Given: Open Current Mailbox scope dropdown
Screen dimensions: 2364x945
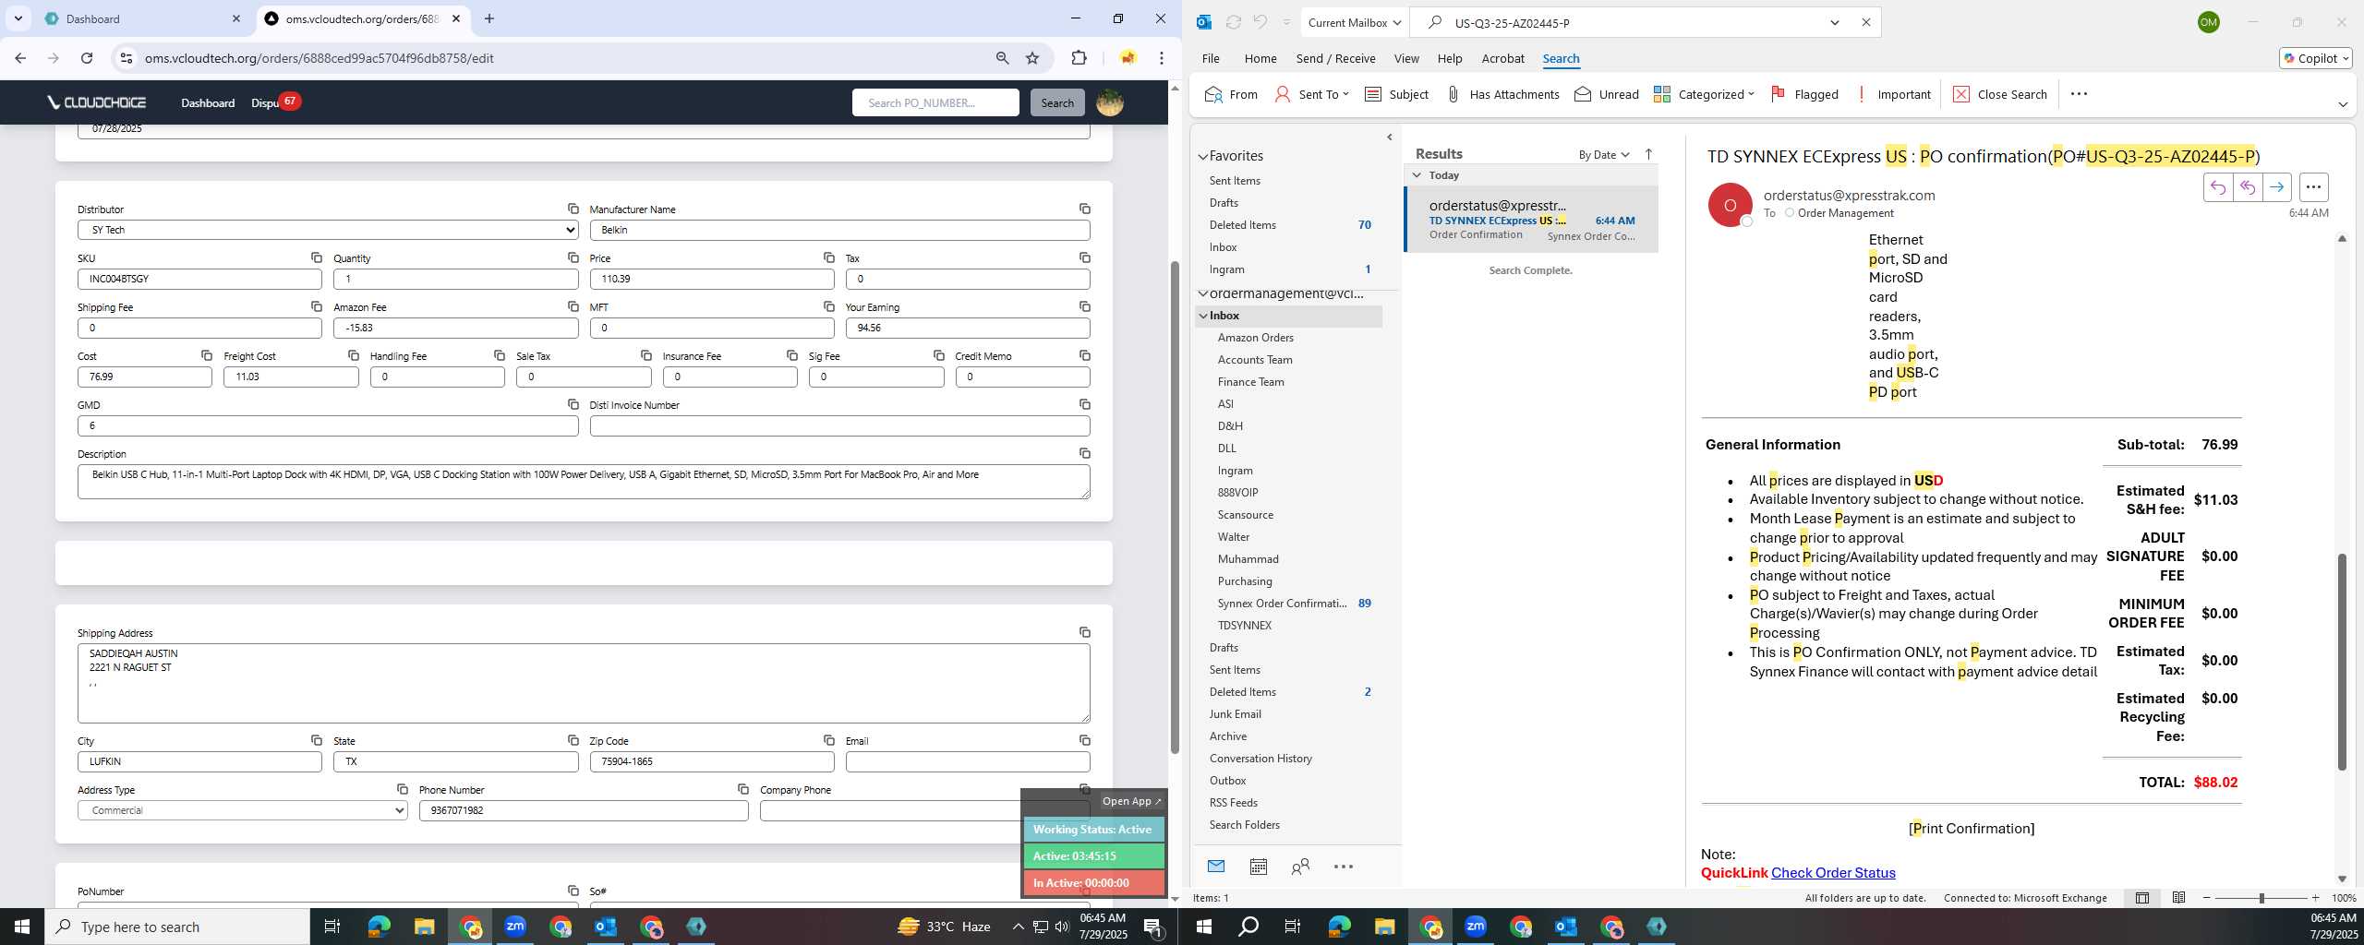Looking at the screenshot, I should 1354,22.
